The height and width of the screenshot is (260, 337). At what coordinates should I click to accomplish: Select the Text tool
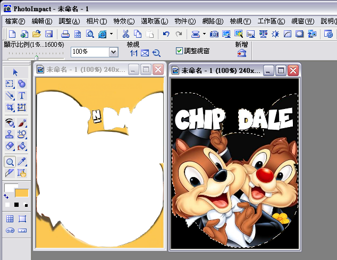pyautogui.click(x=22, y=96)
